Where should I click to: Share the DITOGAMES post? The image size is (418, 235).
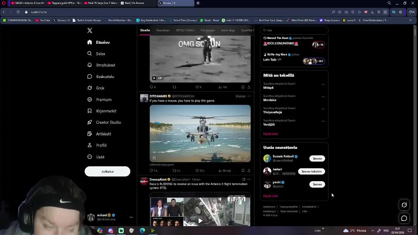[249, 171]
